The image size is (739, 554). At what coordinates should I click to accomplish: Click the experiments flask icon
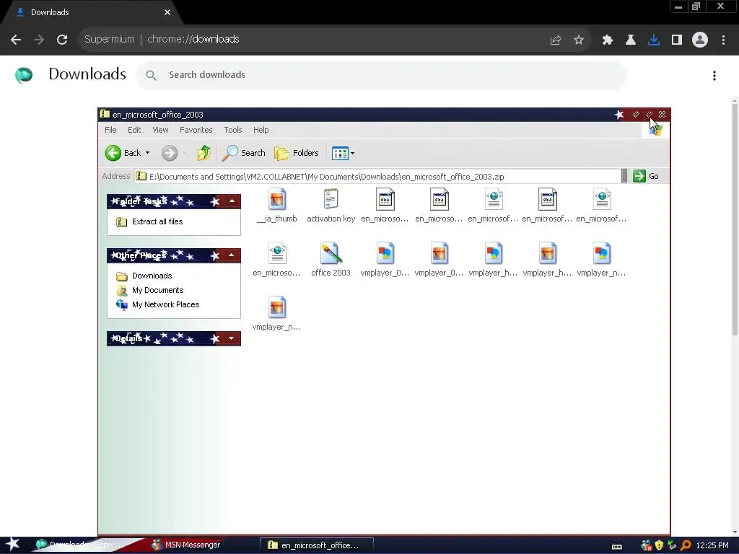[x=630, y=40]
